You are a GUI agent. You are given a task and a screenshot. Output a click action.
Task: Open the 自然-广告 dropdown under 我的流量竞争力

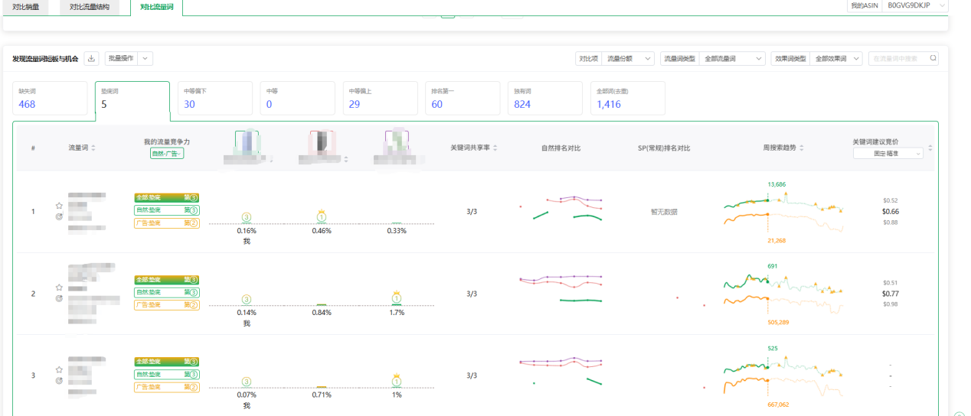tap(167, 154)
